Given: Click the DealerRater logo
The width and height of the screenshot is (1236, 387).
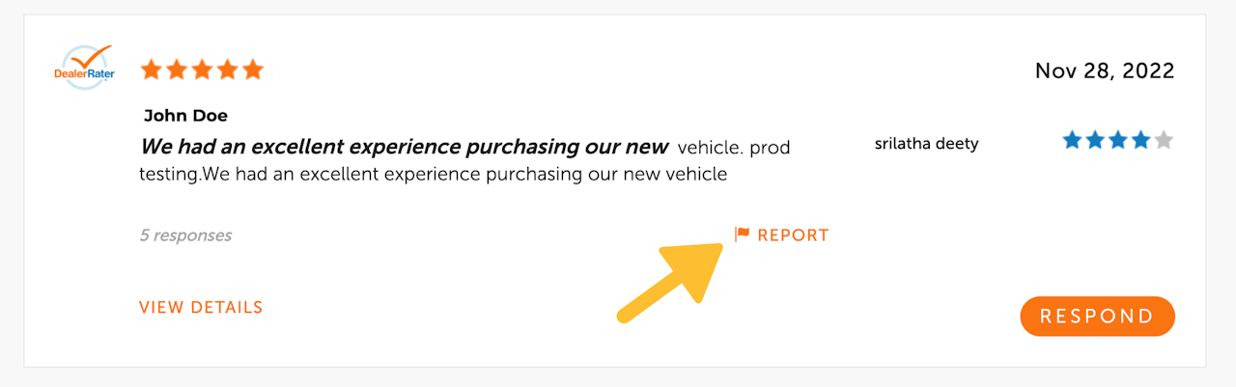Looking at the screenshot, I should tap(84, 67).
